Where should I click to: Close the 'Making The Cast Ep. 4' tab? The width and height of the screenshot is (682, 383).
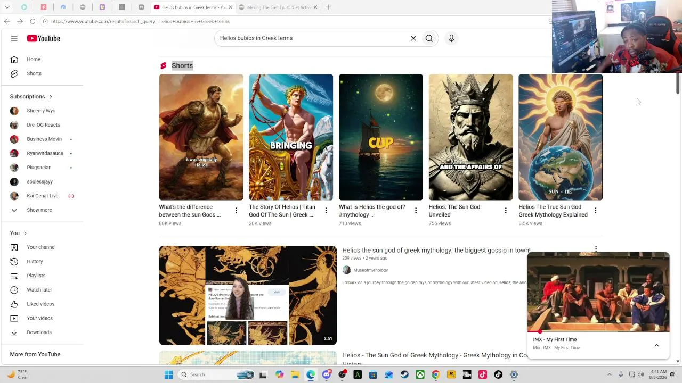(315, 7)
